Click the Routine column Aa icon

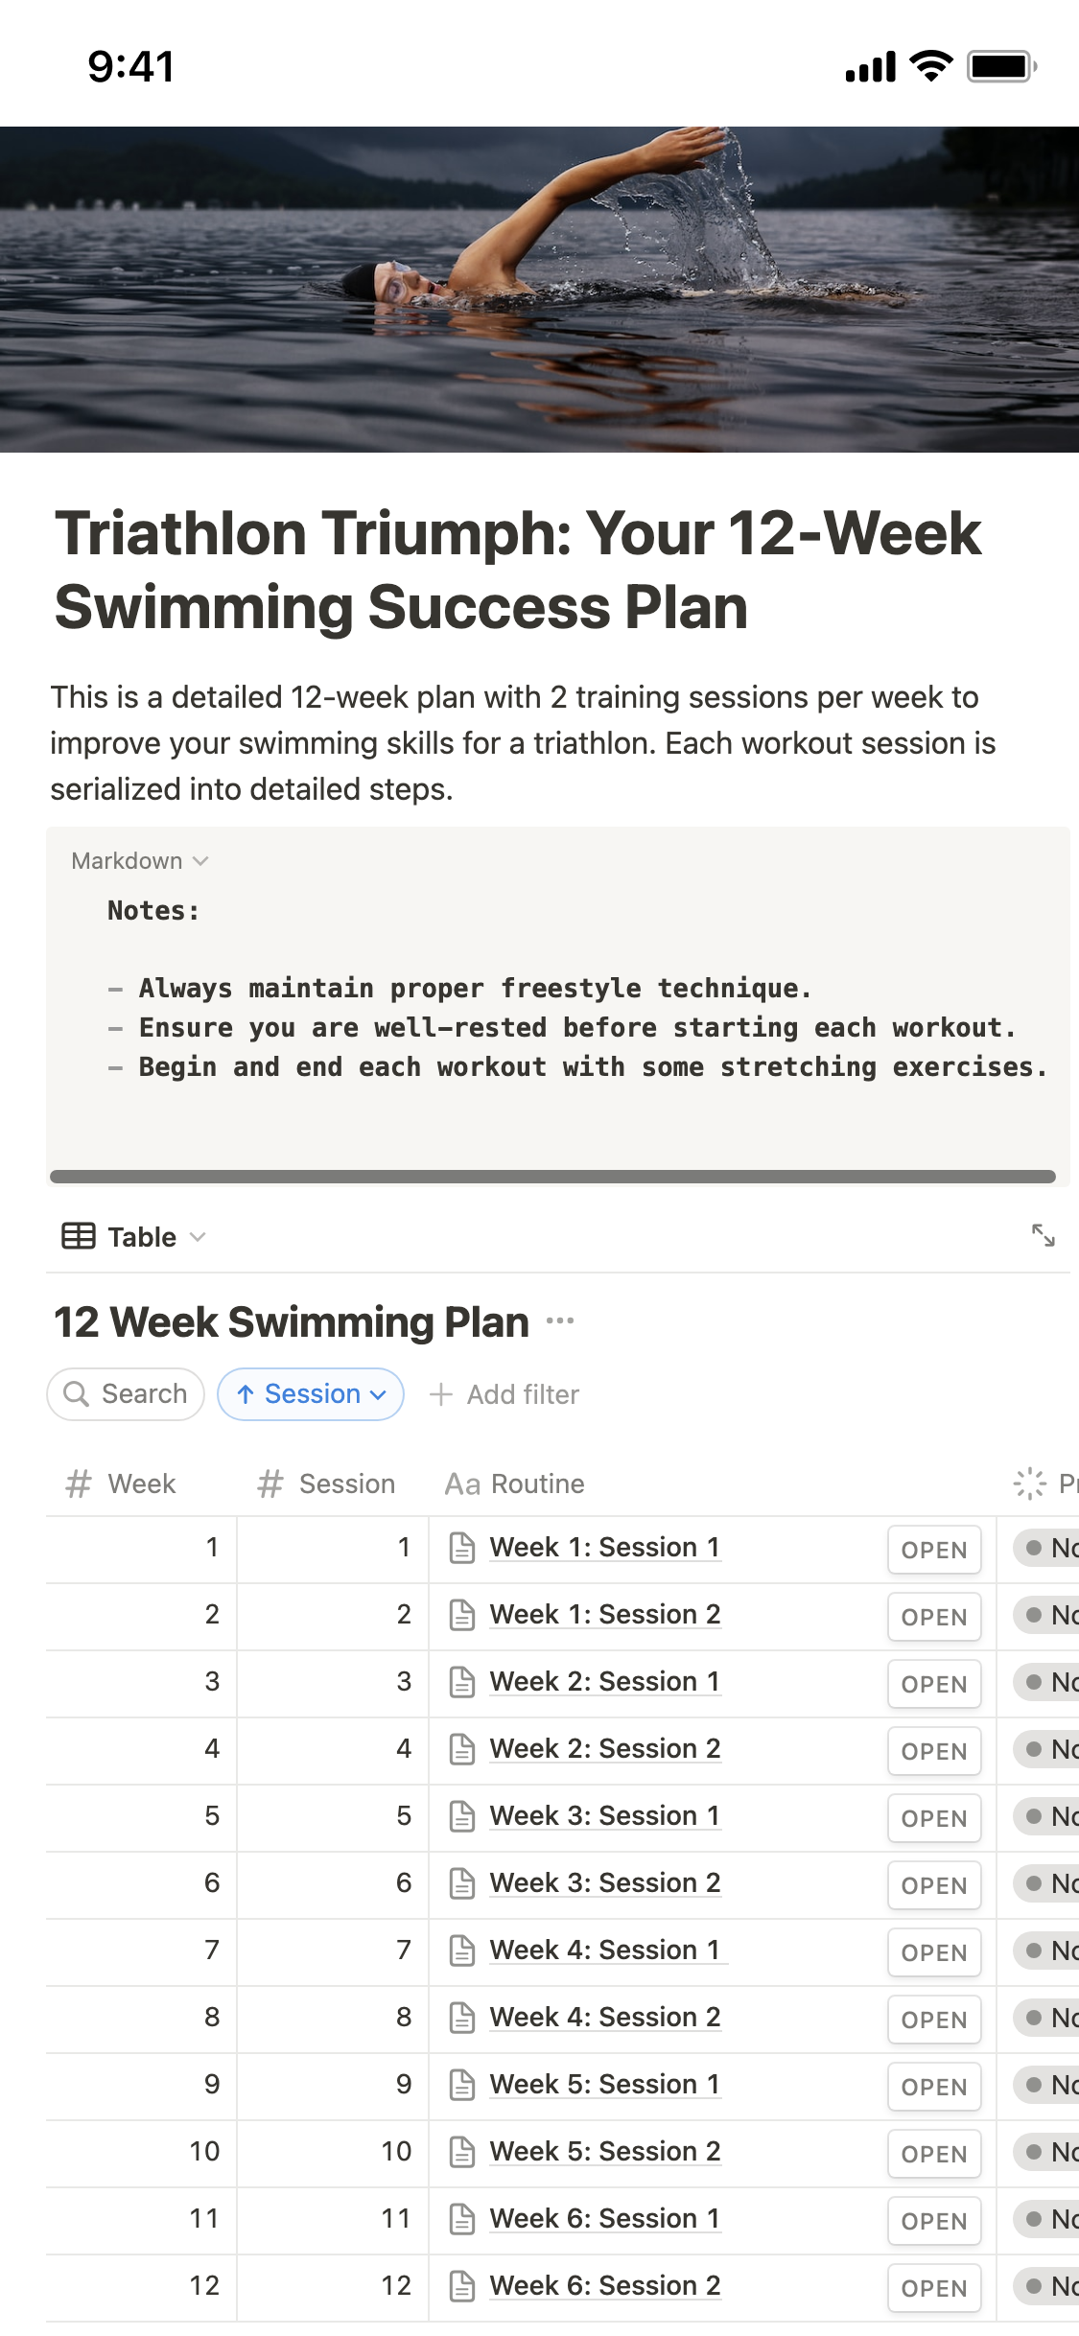click(x=462, y=1484)
